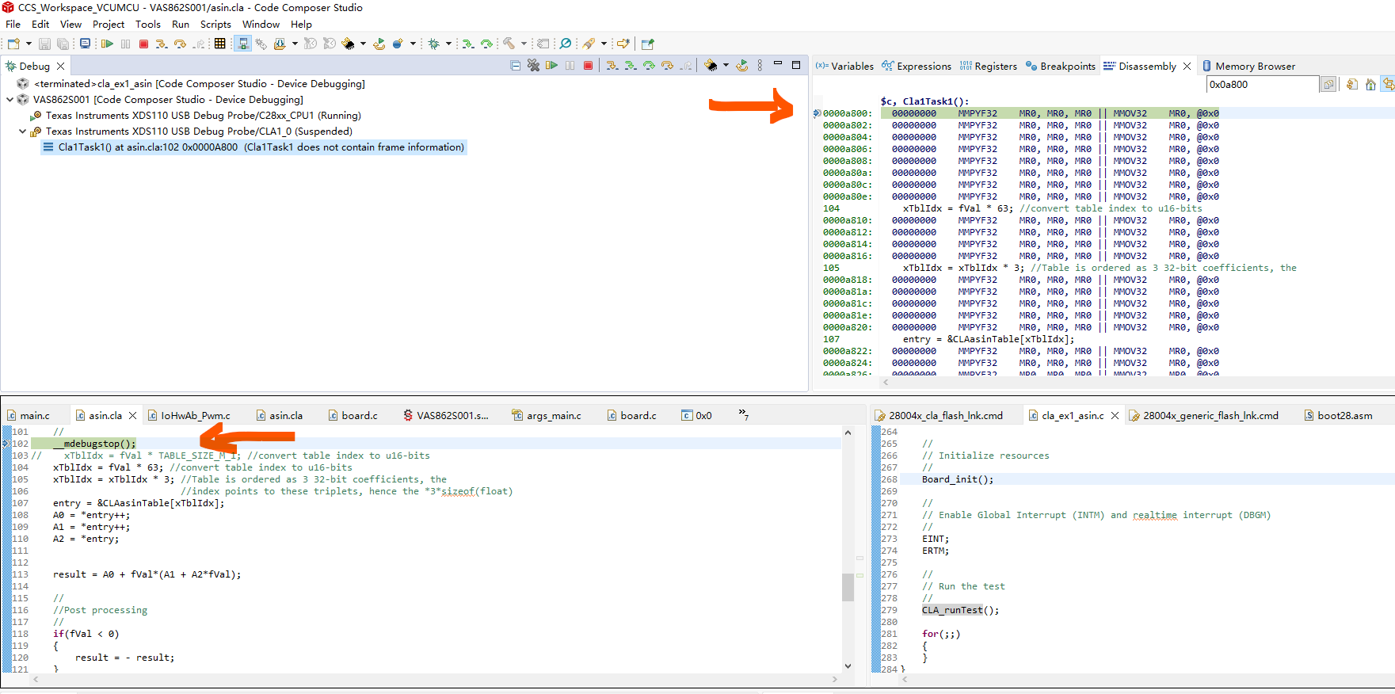The image size is (1395, 694).
Task: Open the Scripts menu
Action: (215, 25)
